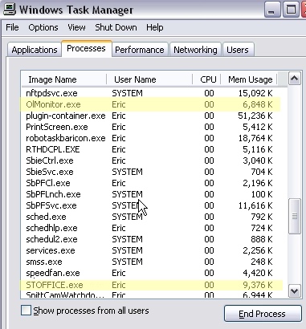Screen dimensions: 306x329
Task: Open the Help menu
Action: pos(155,27)
